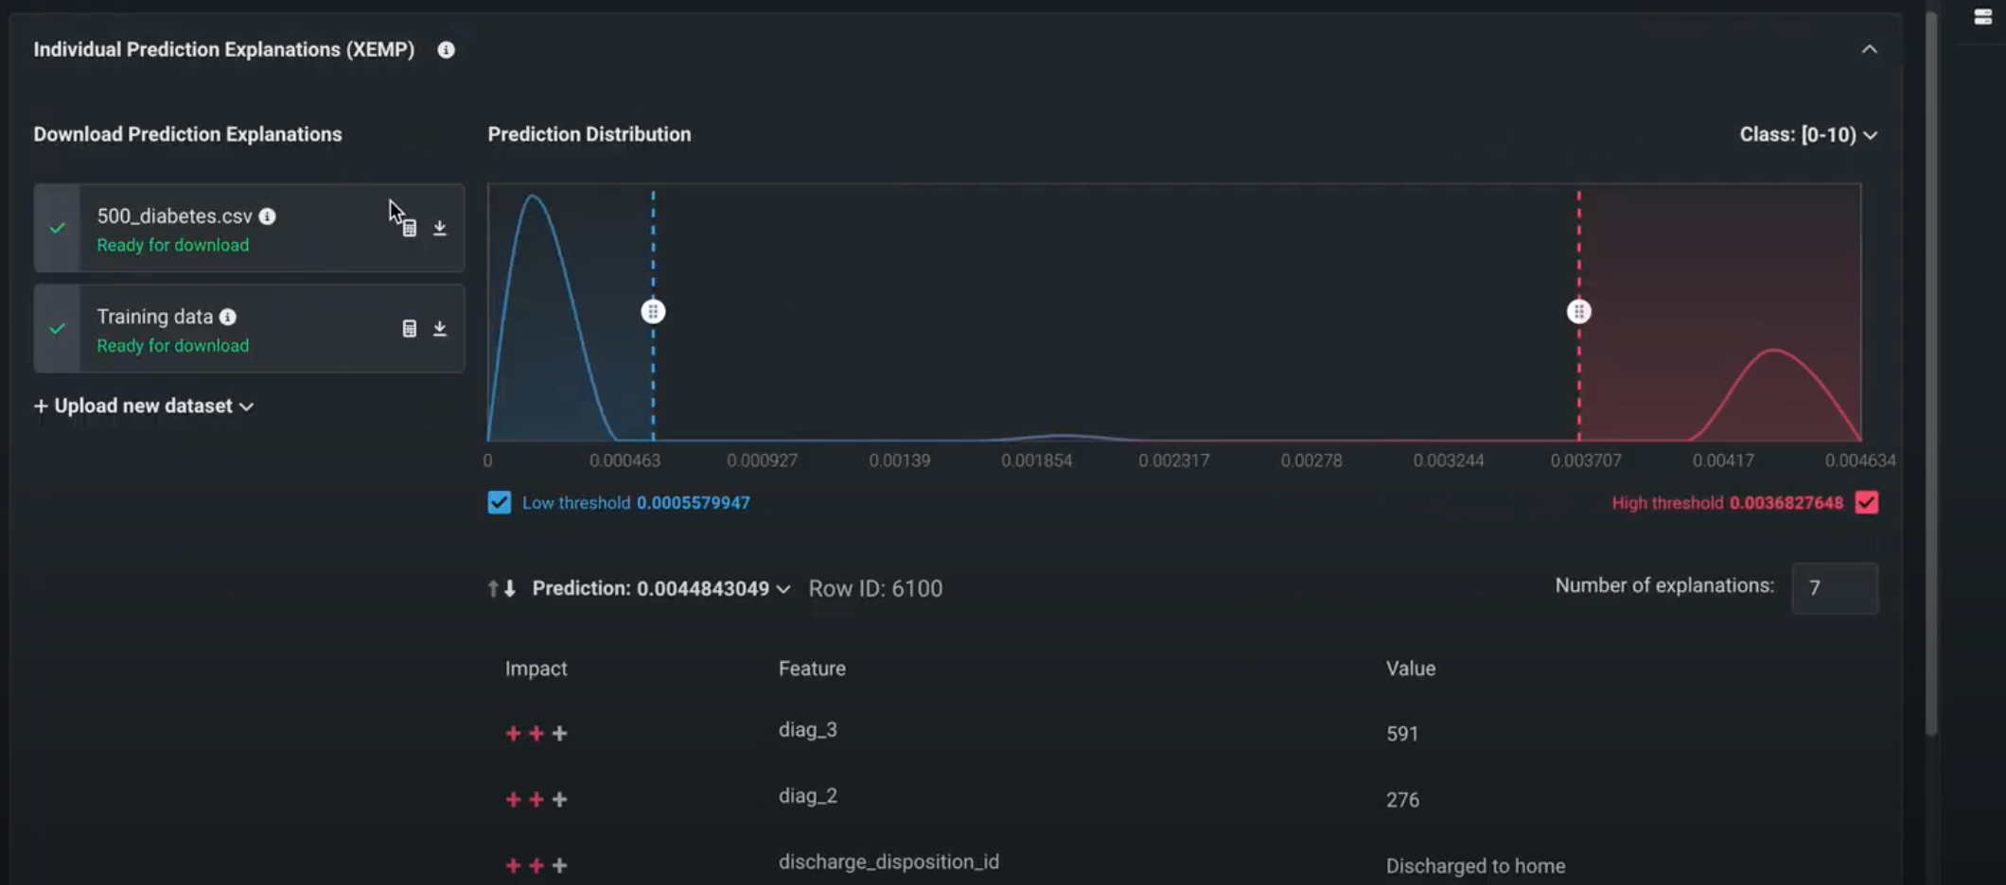Screen dimensions: 2006x885
Task: Click info icon beside Individual Prediction Explanations title
Action: pos(446,50)
